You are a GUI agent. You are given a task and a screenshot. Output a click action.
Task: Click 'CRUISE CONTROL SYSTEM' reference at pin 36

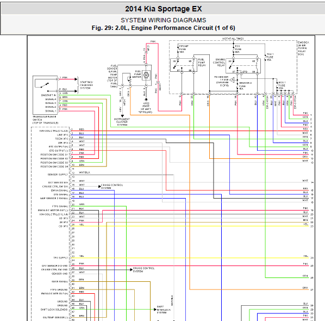coord(143,270)
